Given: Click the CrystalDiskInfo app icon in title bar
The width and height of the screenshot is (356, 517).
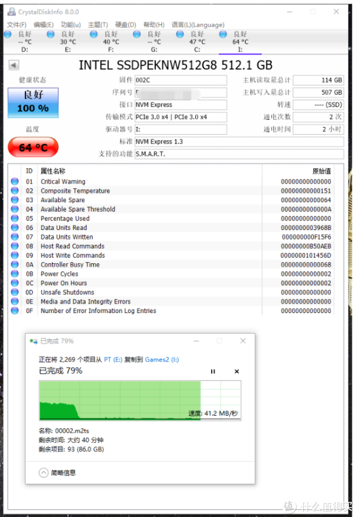Looking at the screenshot, I should 11,12.
